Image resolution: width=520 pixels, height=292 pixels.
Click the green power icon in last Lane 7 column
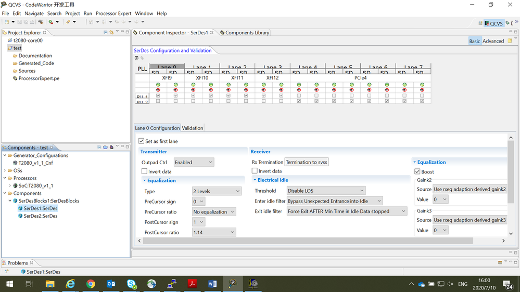click(x=422, y=85)
